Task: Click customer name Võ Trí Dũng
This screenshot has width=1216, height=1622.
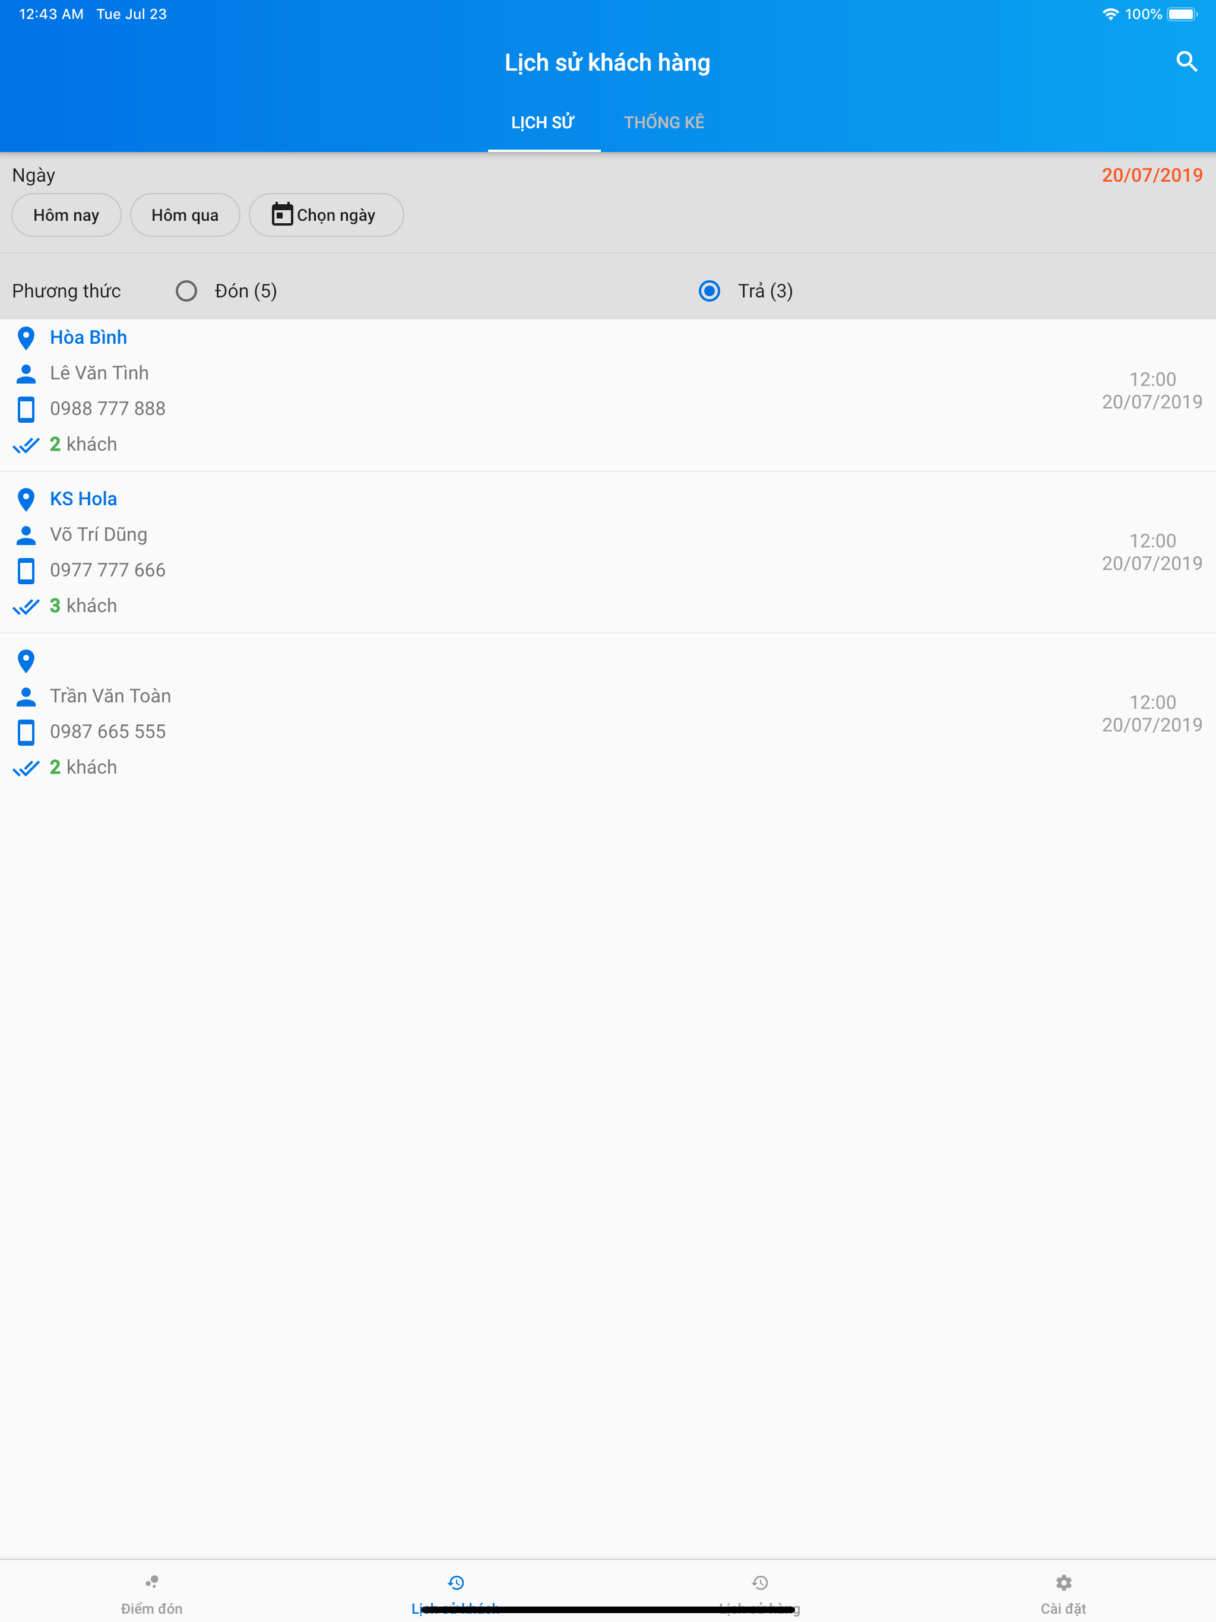Action: click(99, 534)
